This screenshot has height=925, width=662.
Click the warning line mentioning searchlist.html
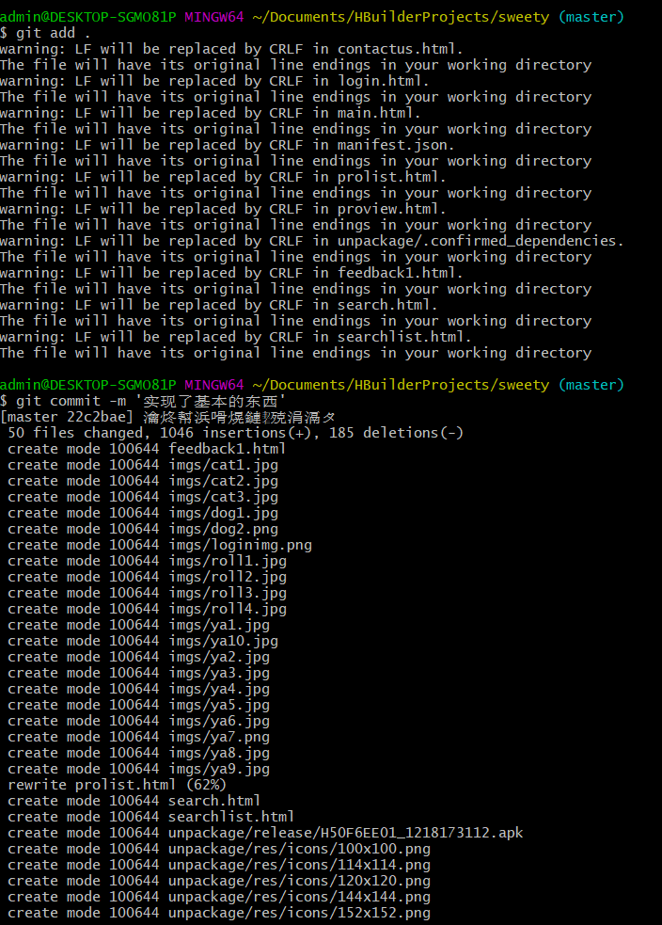point(236,336)
